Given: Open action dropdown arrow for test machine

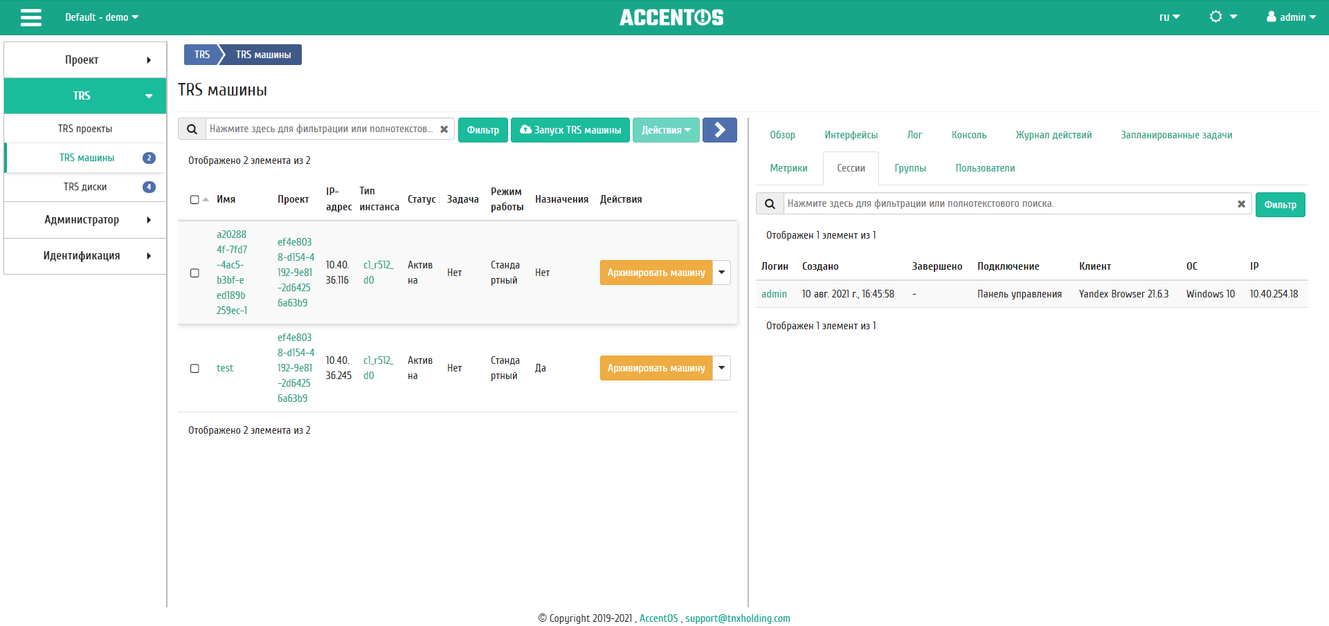Looking at the screenshot, I should coord(722,368).
